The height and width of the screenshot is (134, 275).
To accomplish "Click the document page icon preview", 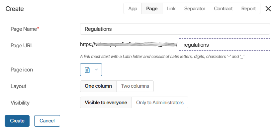I will coord(87,70).
